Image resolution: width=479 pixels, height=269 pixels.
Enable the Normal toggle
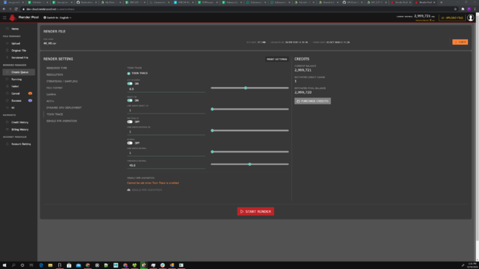tap(130, 143)
